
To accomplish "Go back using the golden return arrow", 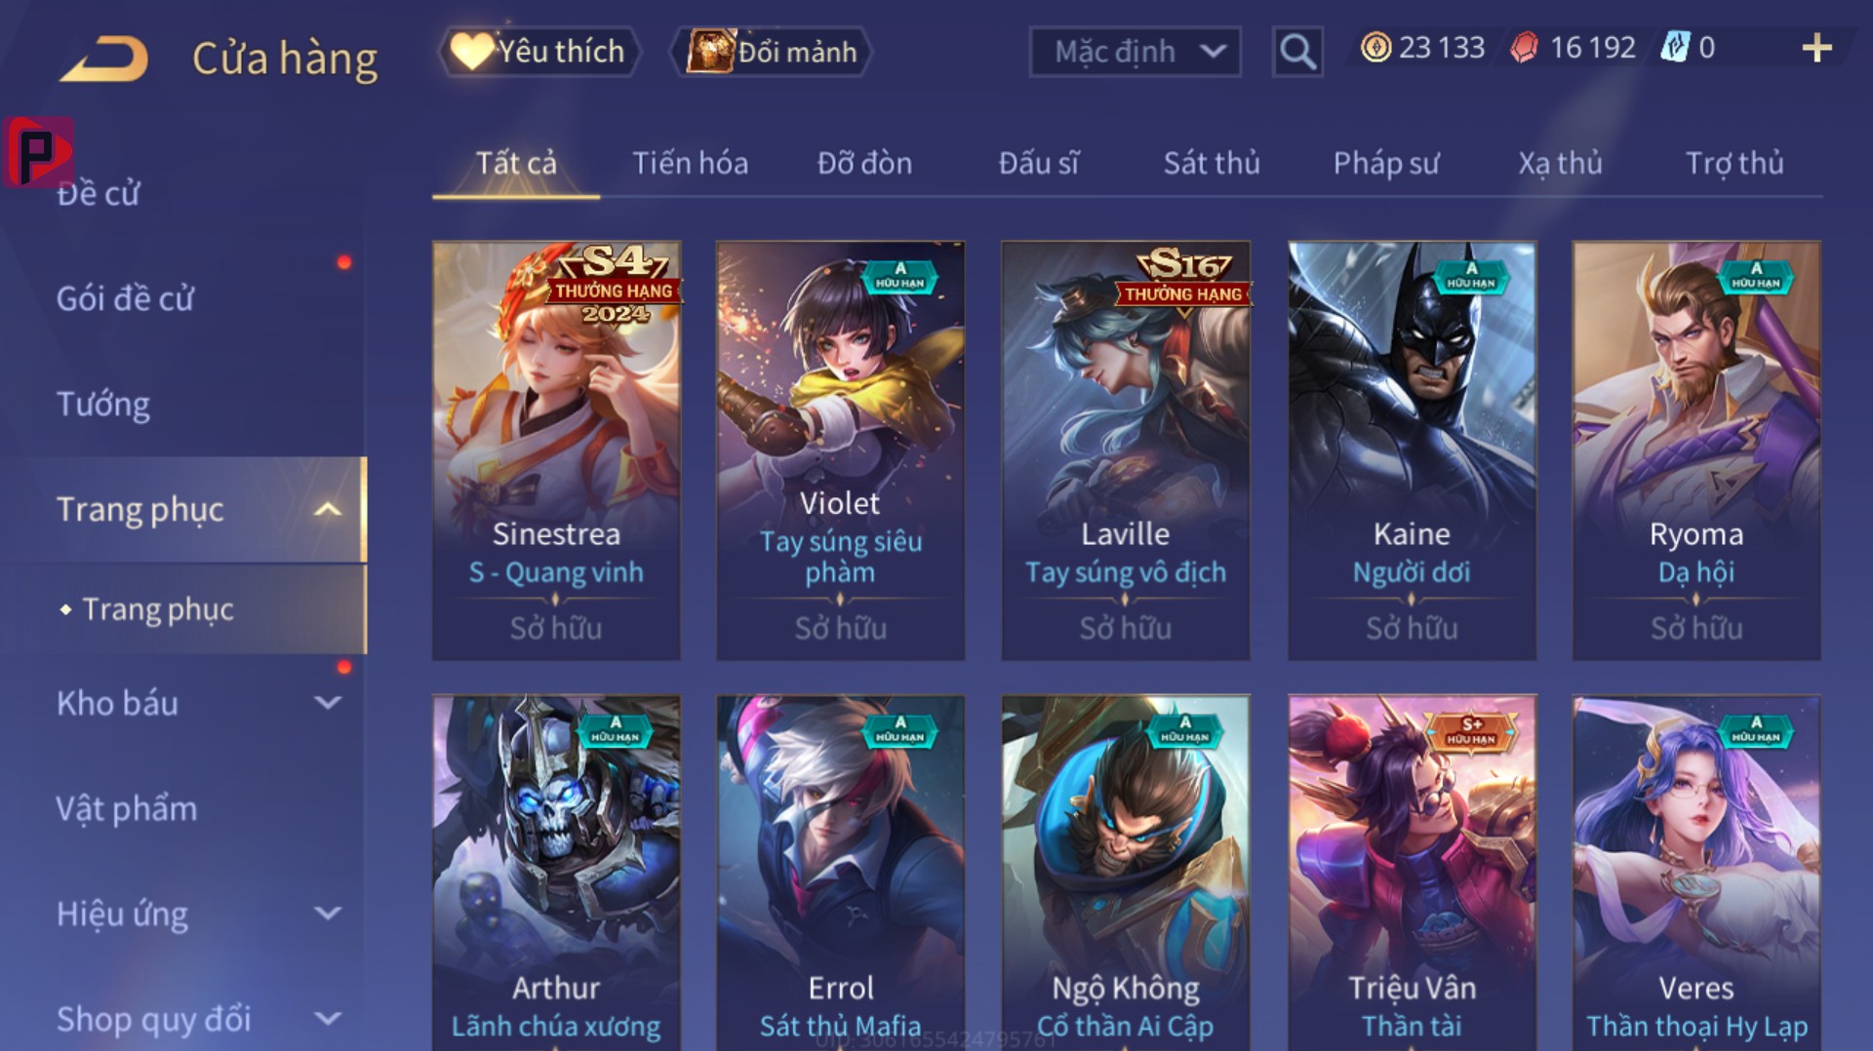I will point(103,58).
